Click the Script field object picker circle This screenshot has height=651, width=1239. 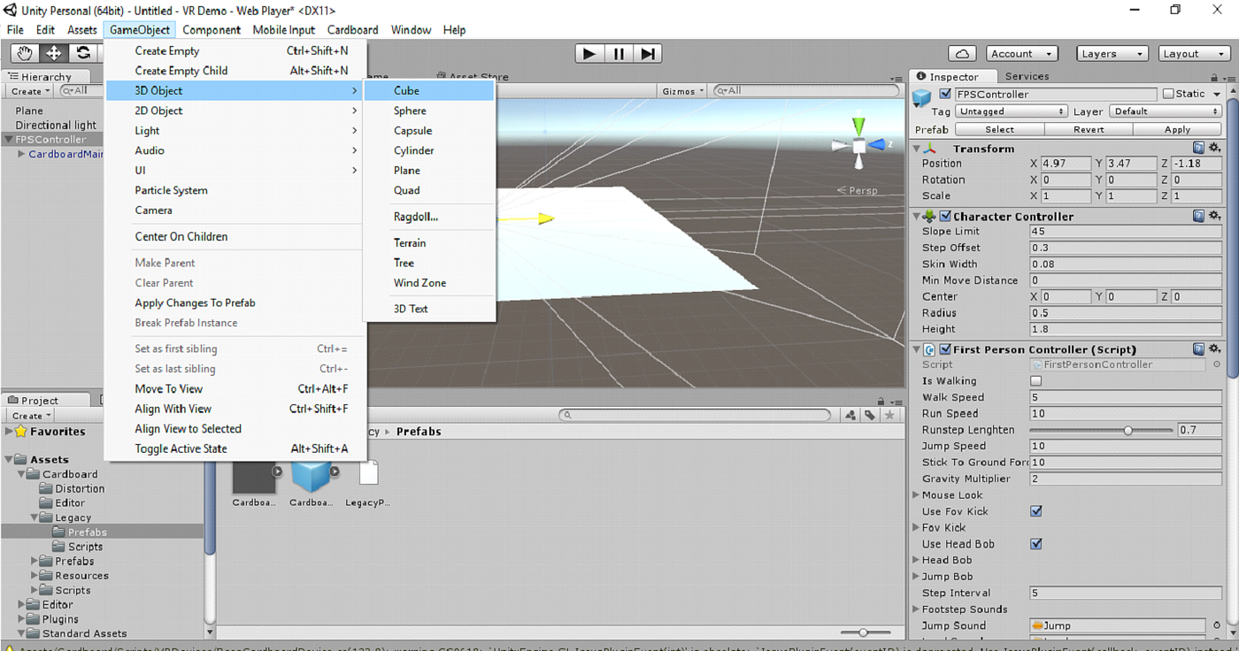pos(1217,364)
